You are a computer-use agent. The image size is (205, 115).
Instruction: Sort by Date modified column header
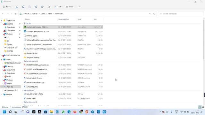(63, 19)
